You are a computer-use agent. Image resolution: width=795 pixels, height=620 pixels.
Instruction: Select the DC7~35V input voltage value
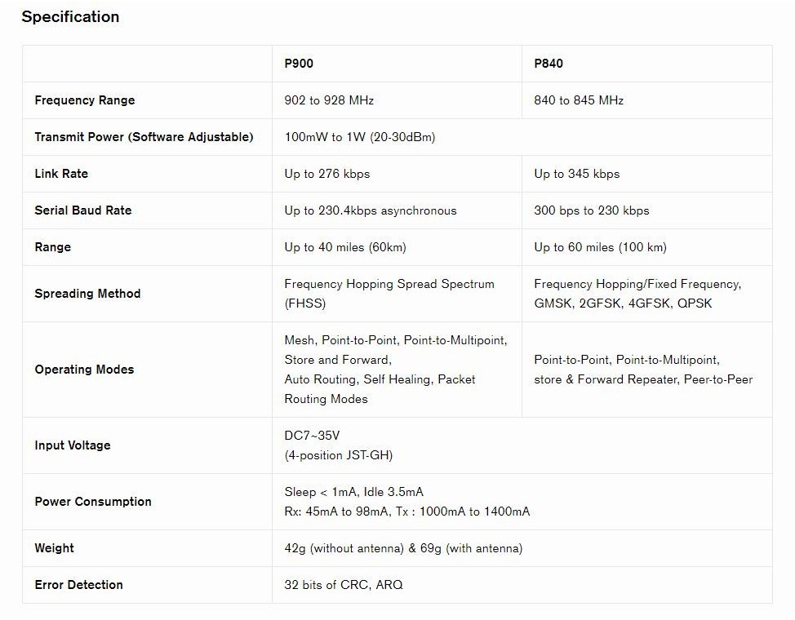312,436
